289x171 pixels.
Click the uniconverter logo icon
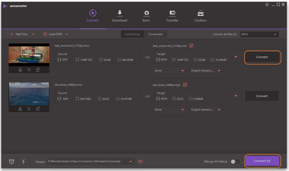[5, 6]
